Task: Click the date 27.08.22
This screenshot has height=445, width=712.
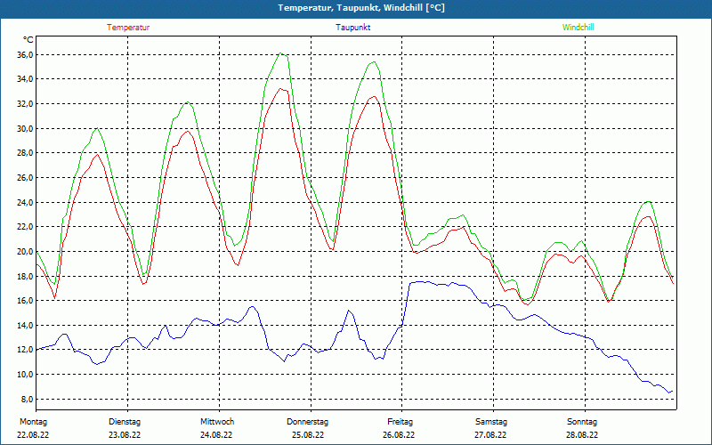Action: click(490, 435)
